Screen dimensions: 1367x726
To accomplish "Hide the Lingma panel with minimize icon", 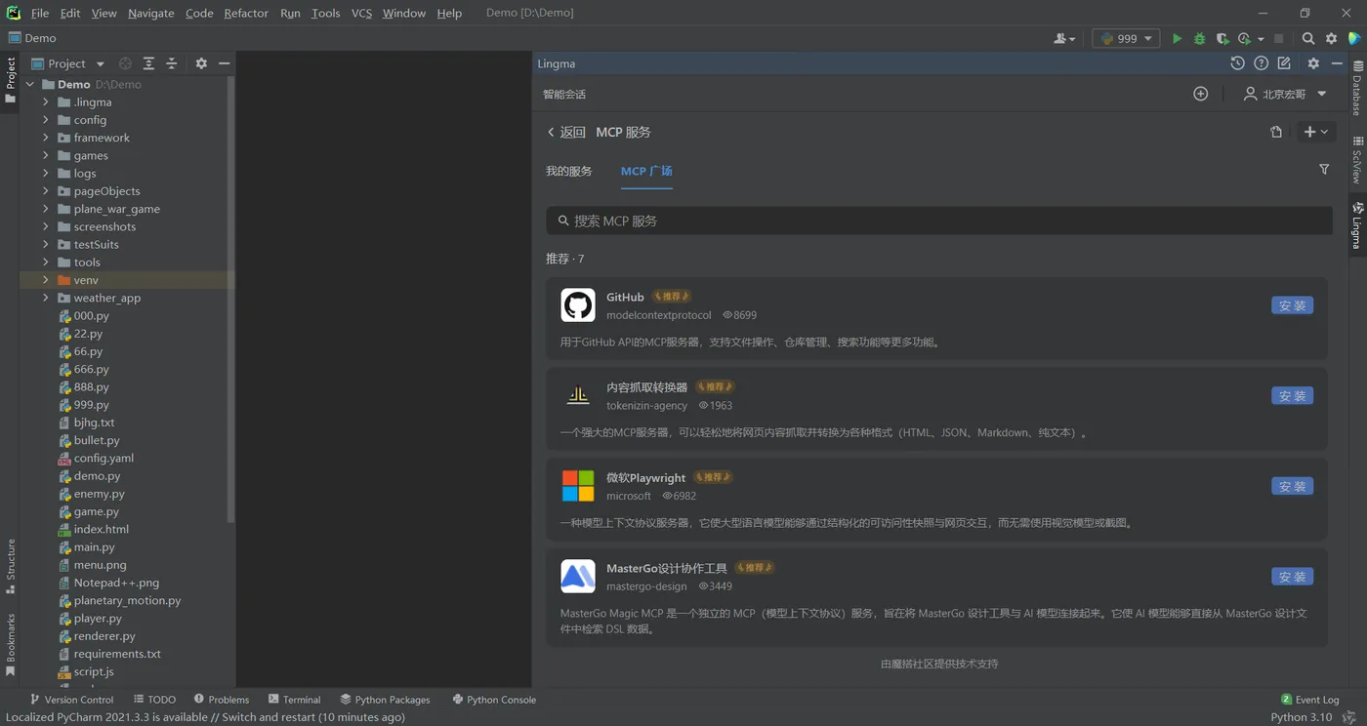I will click(1337, 63).
